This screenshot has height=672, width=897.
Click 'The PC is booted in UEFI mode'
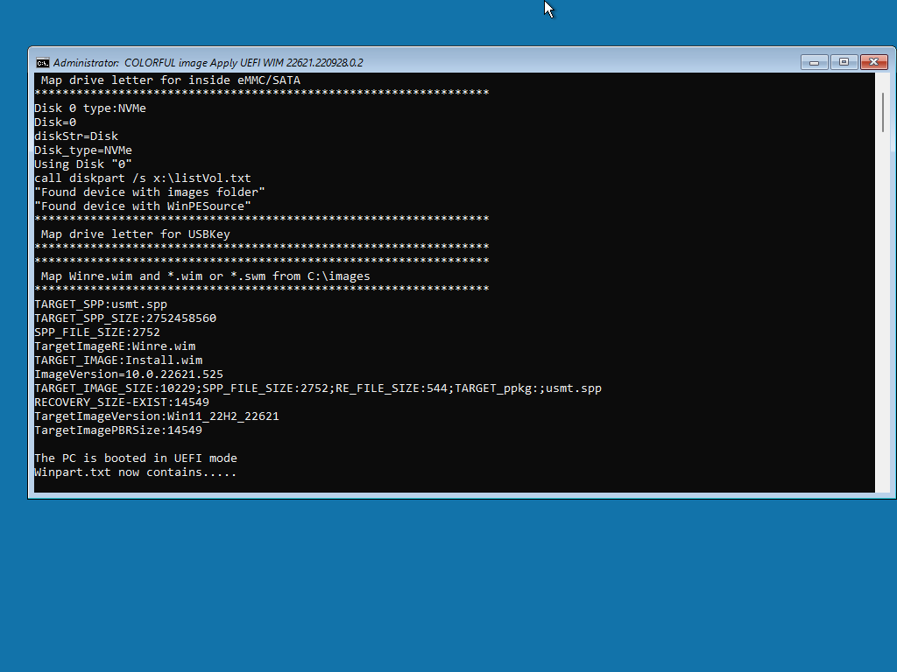pyautogui.click(x=136, y=458)
